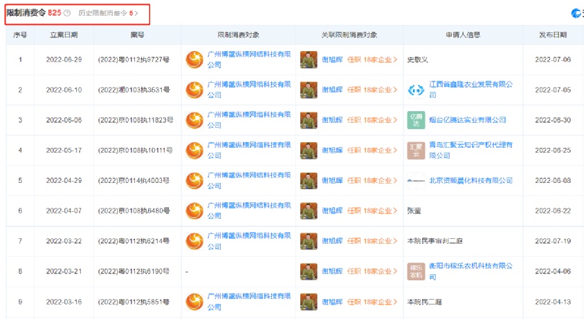This screenshot has height=319, width=584.
Task: Open 江西省鑫隆农业发展有限公司 applicant link
Action: pos(471,90)
